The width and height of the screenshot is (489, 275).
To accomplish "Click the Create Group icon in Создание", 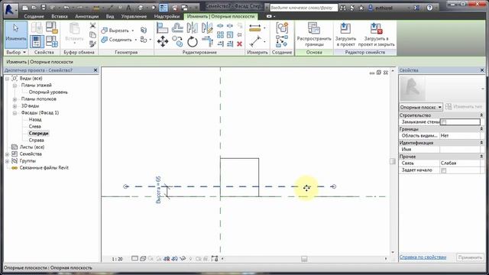I will (282, 28).
